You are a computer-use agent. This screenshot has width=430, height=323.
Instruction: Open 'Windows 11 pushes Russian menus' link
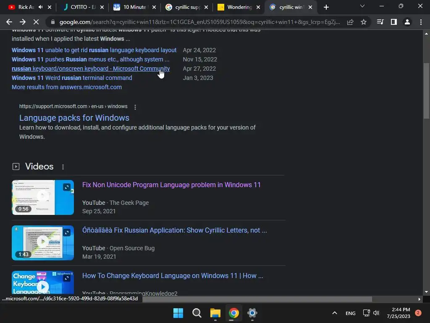pos(91,59)
